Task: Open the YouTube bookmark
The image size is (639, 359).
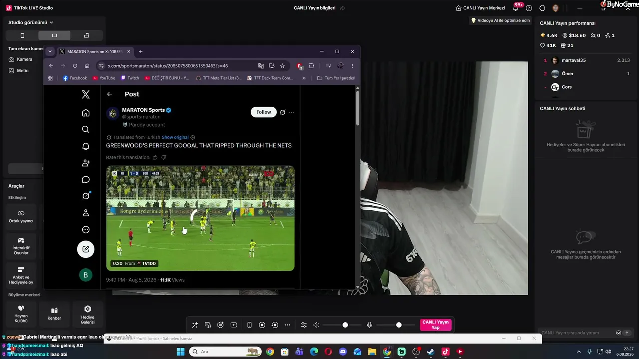Action: click(104, 78)
